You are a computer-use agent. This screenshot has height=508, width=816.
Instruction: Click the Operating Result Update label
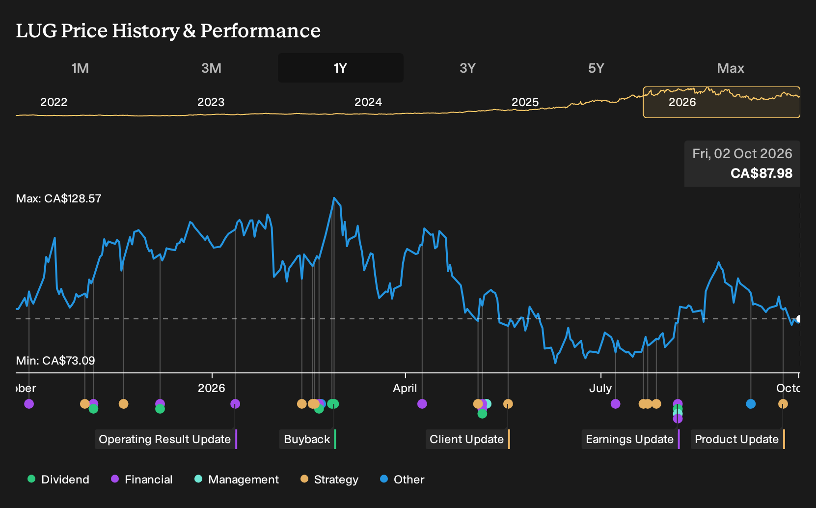coord(166,439)
